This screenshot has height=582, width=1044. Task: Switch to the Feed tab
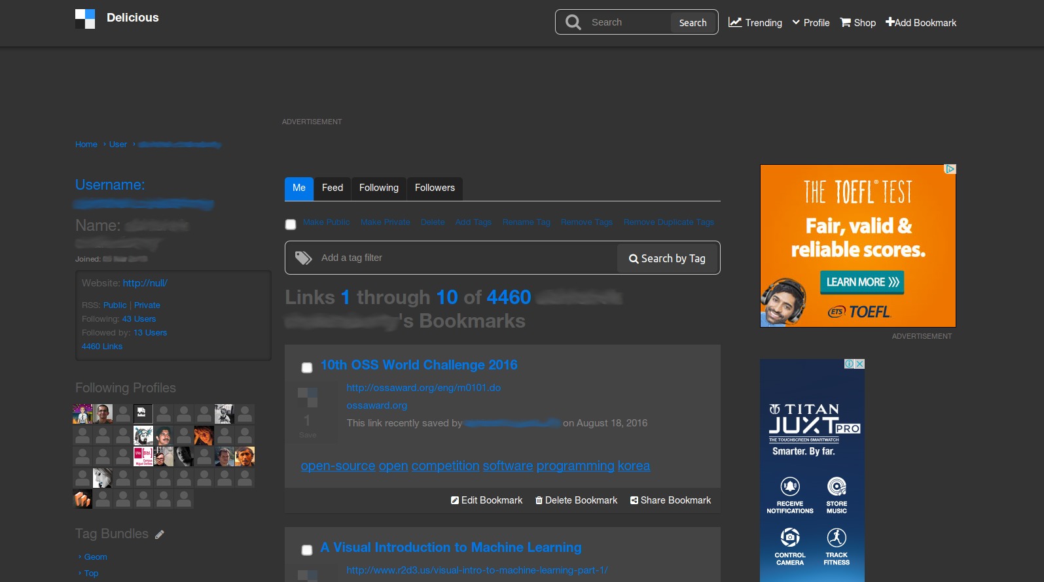click(333, 188)
